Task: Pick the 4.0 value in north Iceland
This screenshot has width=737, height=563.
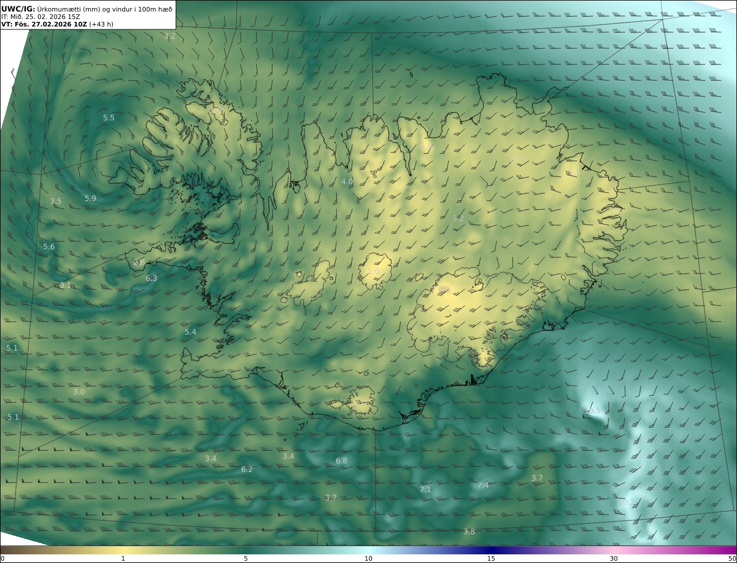Action: point(347,182)
